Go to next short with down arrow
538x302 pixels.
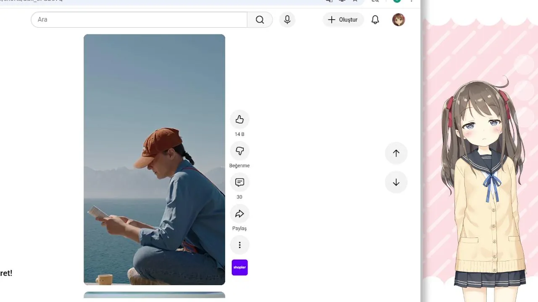click(396, 182)
